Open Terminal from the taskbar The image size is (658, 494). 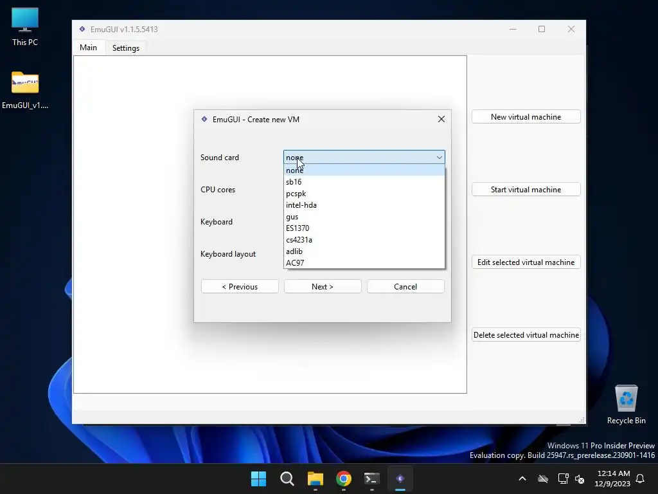point(372,479)
